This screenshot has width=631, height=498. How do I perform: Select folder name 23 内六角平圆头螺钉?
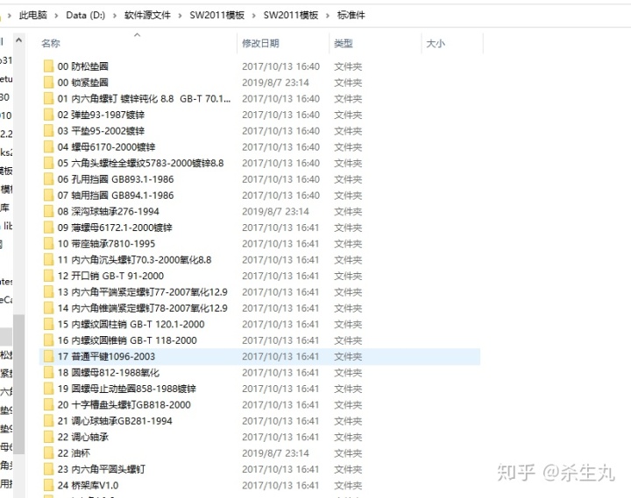tap(101, 469)
